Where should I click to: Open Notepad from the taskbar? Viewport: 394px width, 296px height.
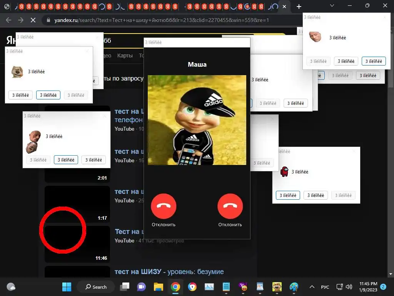[x=226, y=287]
